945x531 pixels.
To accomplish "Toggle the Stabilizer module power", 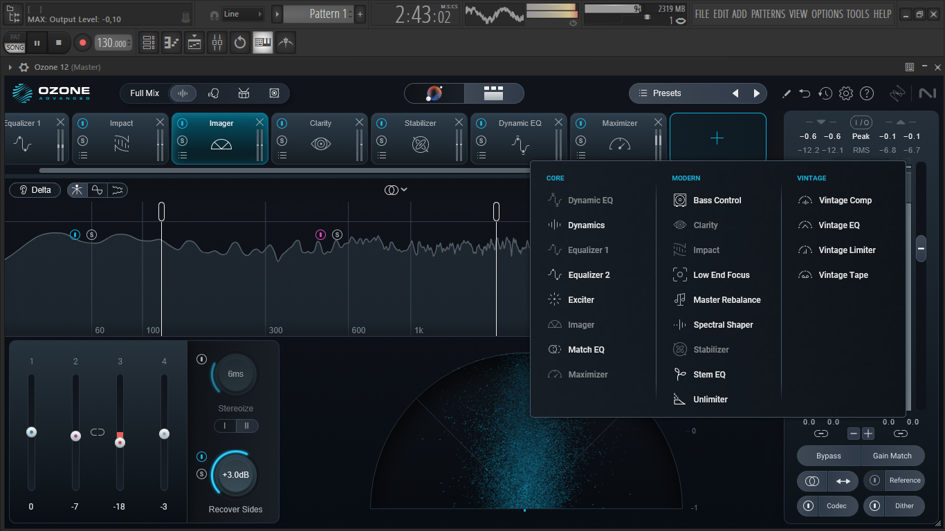I will (382, 123).
